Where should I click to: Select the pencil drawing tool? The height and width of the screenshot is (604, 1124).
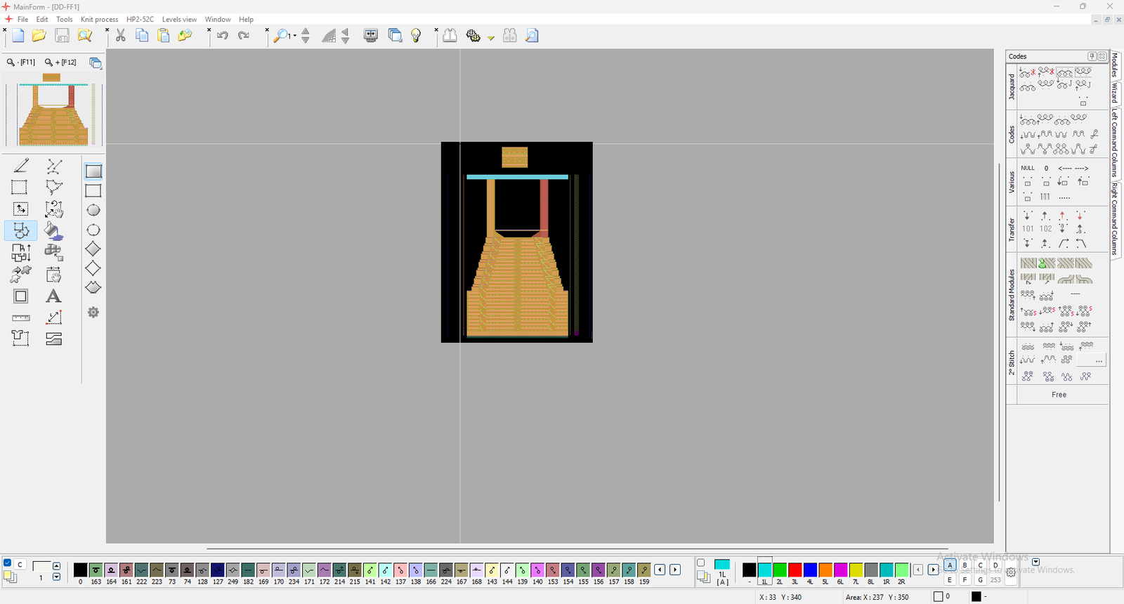pos(21,166)
